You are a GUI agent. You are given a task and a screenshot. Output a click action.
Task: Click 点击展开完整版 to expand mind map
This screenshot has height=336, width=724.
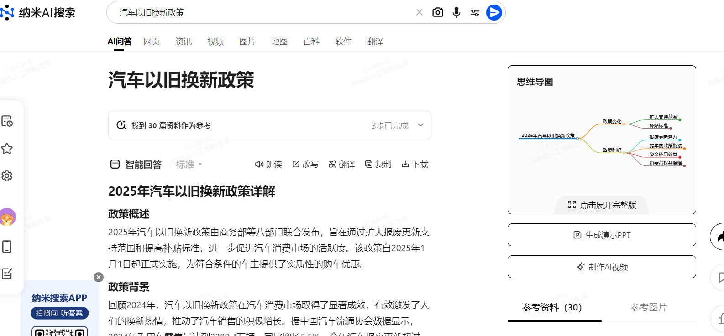[602, 205]
